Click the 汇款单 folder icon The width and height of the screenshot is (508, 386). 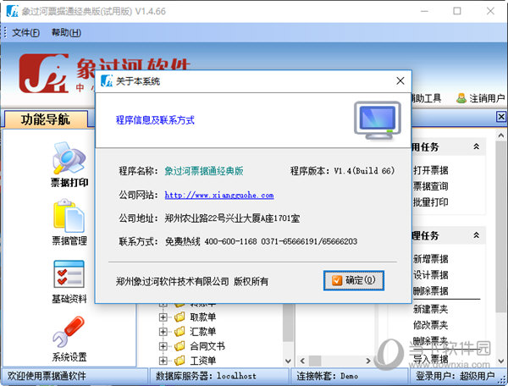(179, 331)
